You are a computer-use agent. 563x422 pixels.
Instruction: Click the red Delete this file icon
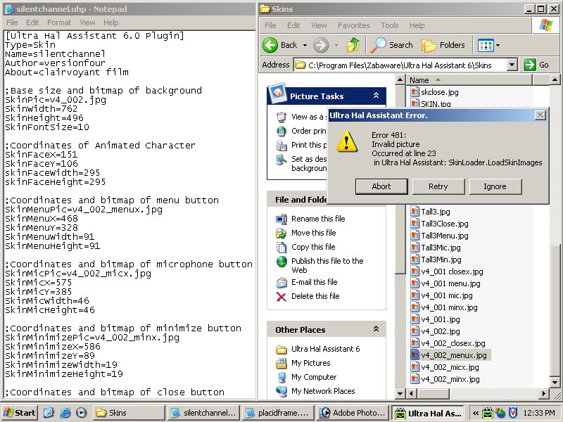pos(281,296)
